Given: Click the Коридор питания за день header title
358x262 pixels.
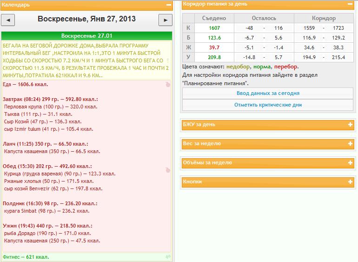Looking at the screenshot, I should [x=215, y=4].
